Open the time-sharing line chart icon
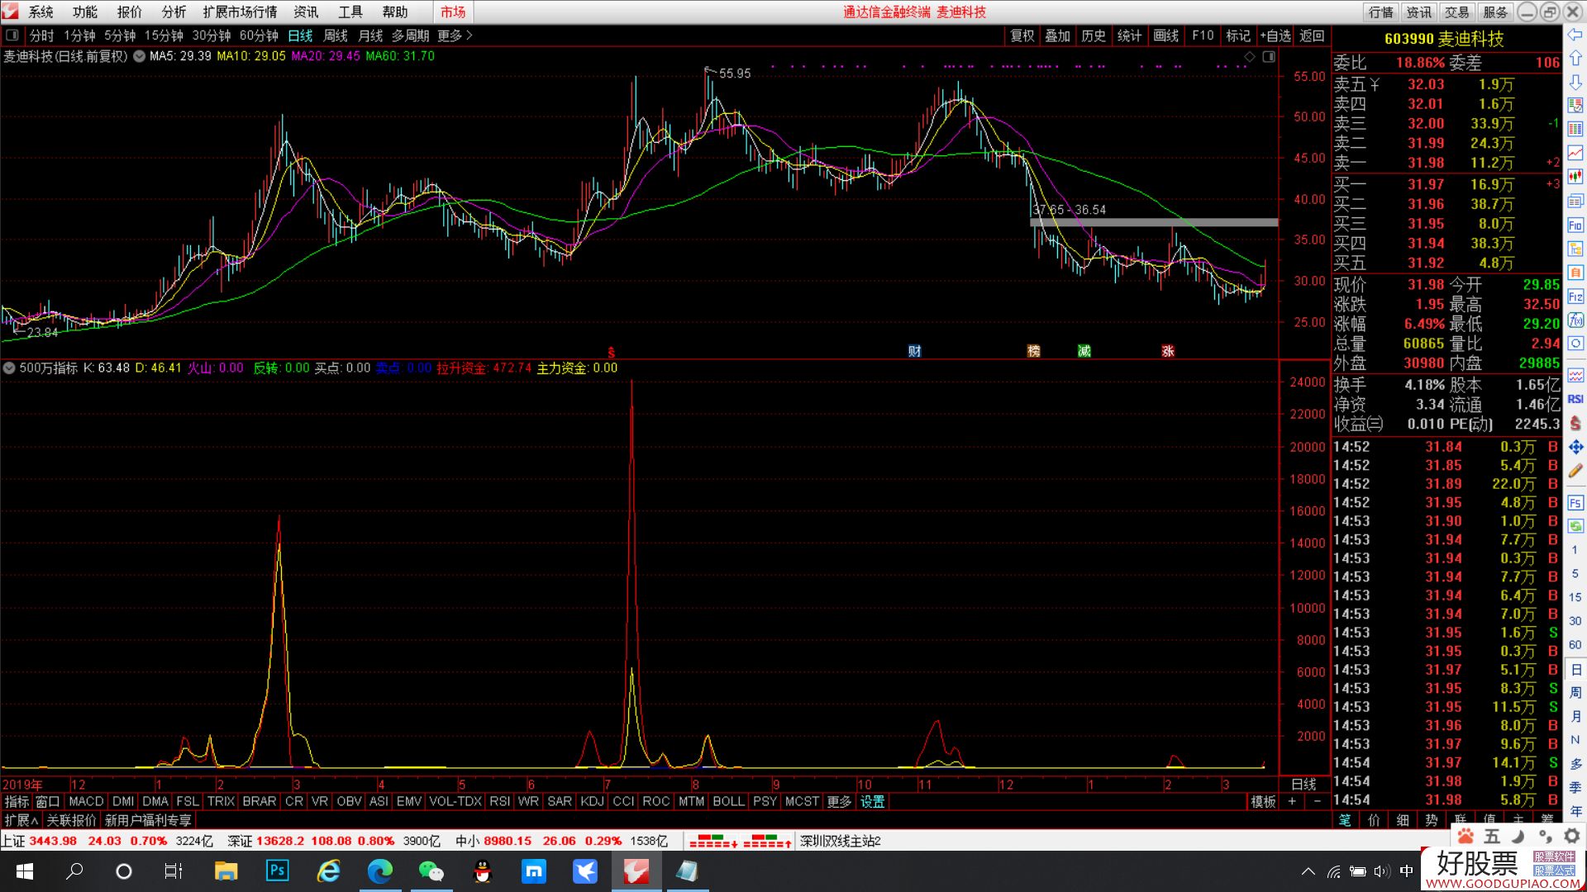The height and width of the screenshot is (892, 1587). (x=1575, y=153)
